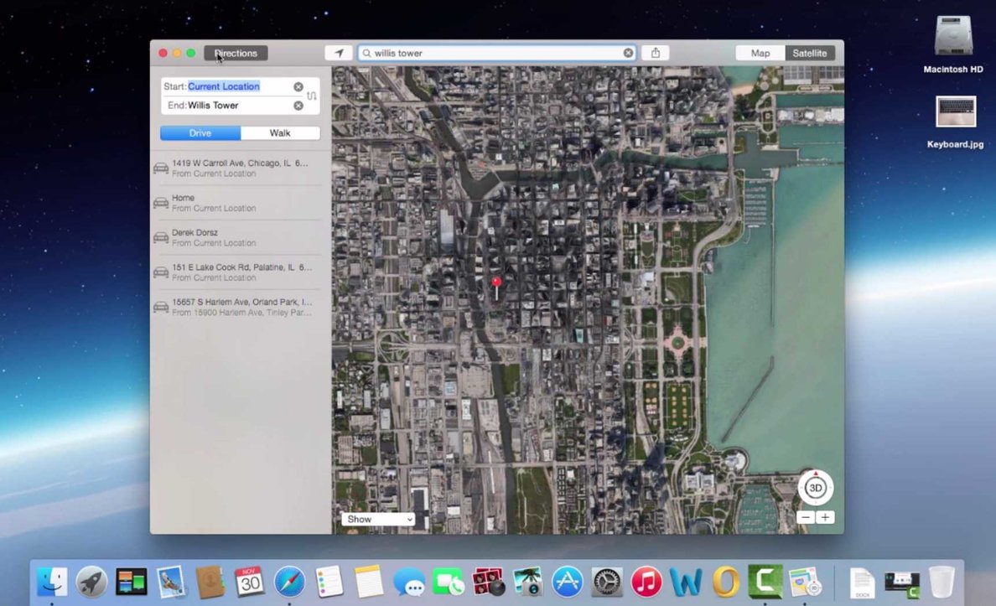Select the Satellite tab
Screen dimensions: 996x606
point(809,52)
